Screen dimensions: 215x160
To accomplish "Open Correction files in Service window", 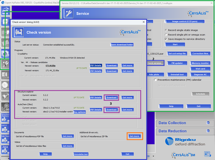I will pyautogui.click(x=200, y=54).
